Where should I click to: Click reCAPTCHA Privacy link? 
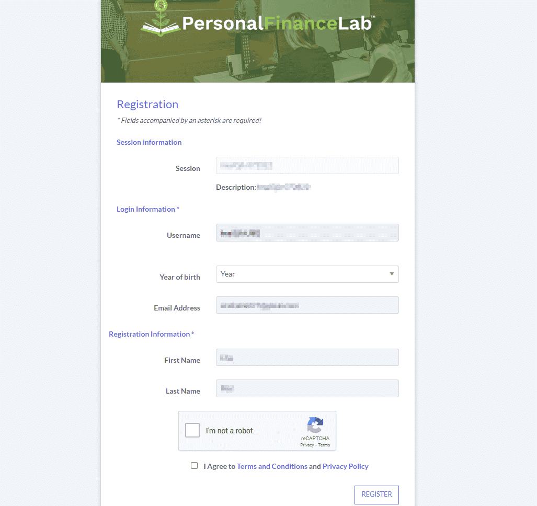(307, 445)
